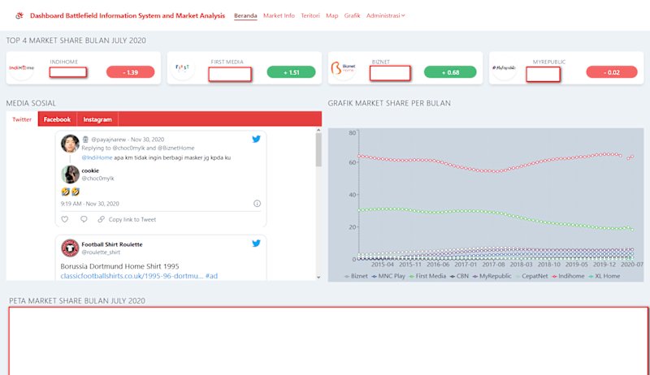Click the IndiHome -1.39 change badge
This screenshot has height=375, width=650.
[x=131, y=72]
